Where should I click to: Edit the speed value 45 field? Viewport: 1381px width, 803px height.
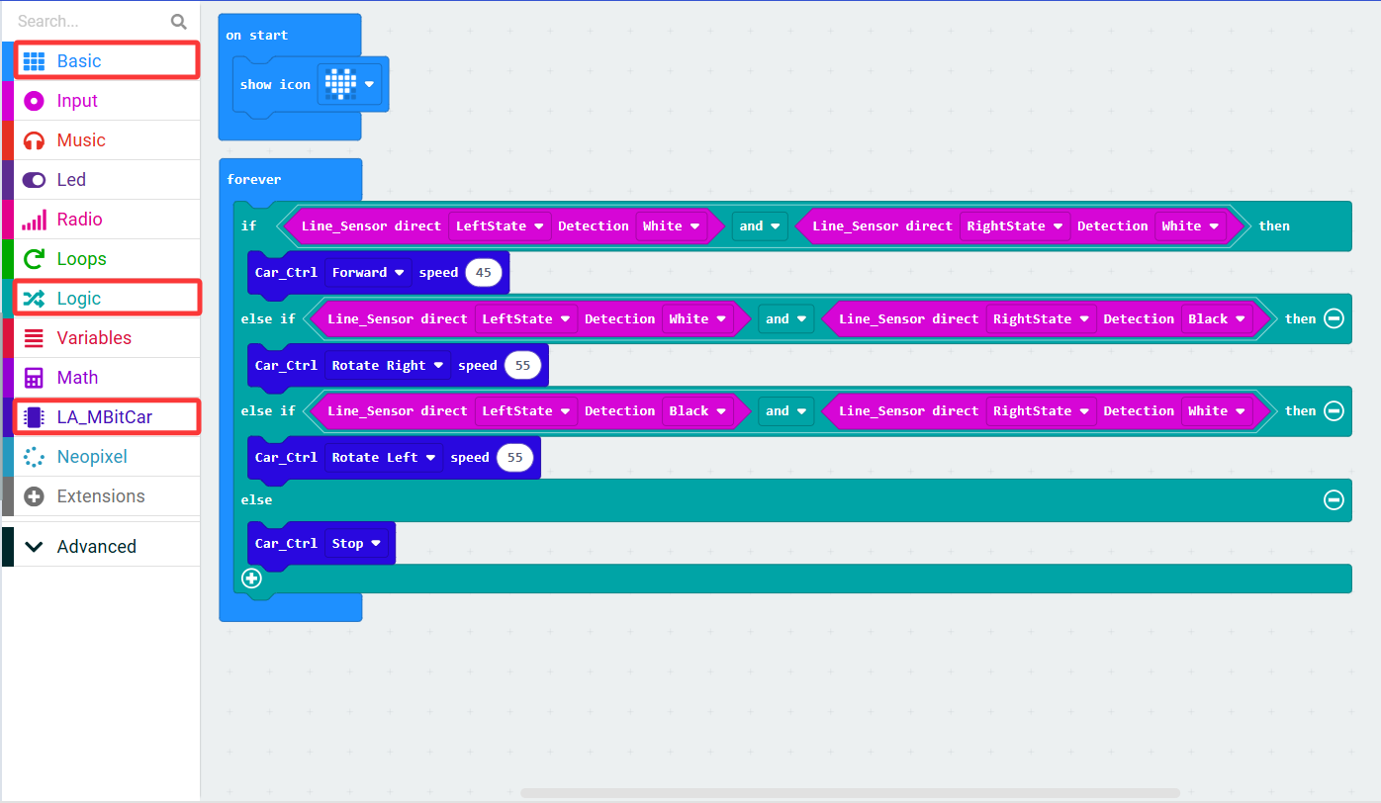pos(484,273)
